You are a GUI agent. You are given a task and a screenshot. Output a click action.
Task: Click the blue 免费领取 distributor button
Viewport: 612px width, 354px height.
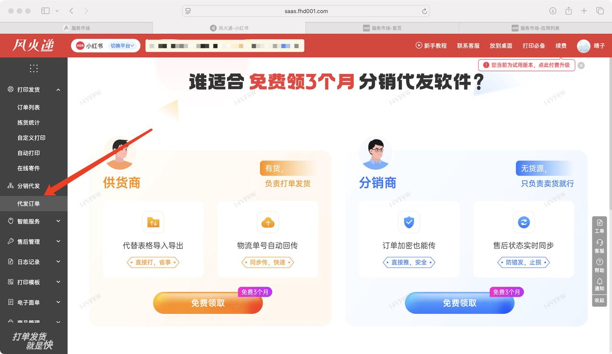459,303
